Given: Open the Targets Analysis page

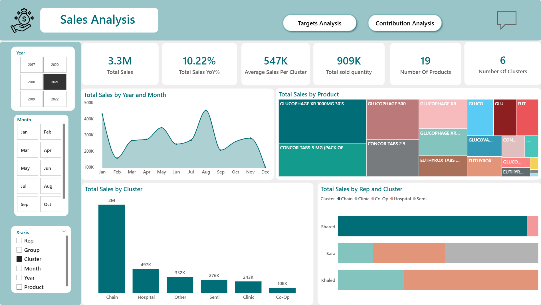Looking at the screenshot, I should 320,23.
